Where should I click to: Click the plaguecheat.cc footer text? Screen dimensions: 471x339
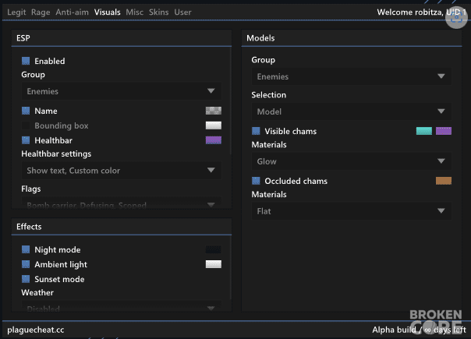(x=36, y=330)
